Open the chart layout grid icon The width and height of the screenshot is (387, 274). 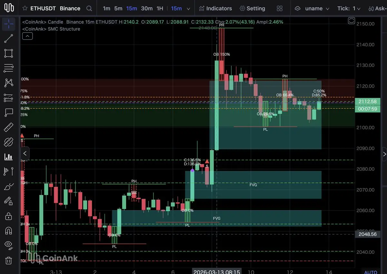point(280,8)
